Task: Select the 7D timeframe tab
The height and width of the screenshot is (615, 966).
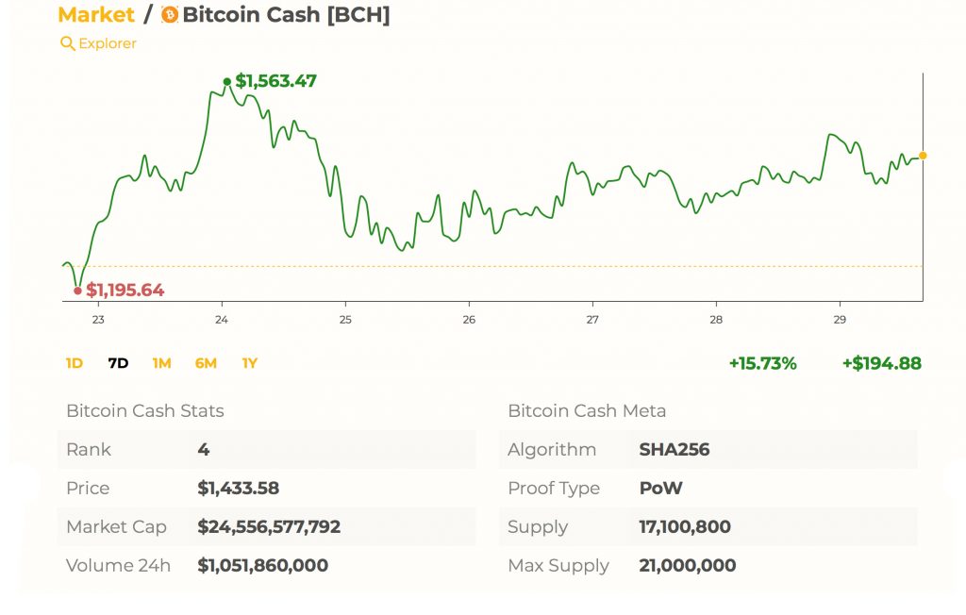Action: (x=118, y=363)
